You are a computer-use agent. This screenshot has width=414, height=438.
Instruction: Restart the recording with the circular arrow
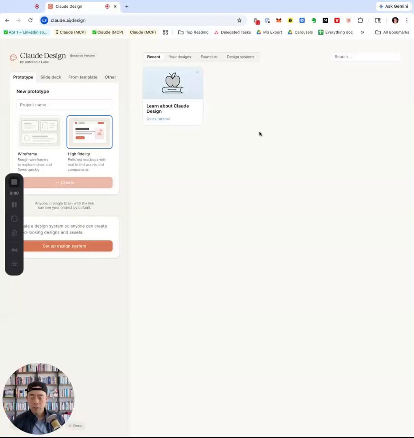[x=14, y=219]
